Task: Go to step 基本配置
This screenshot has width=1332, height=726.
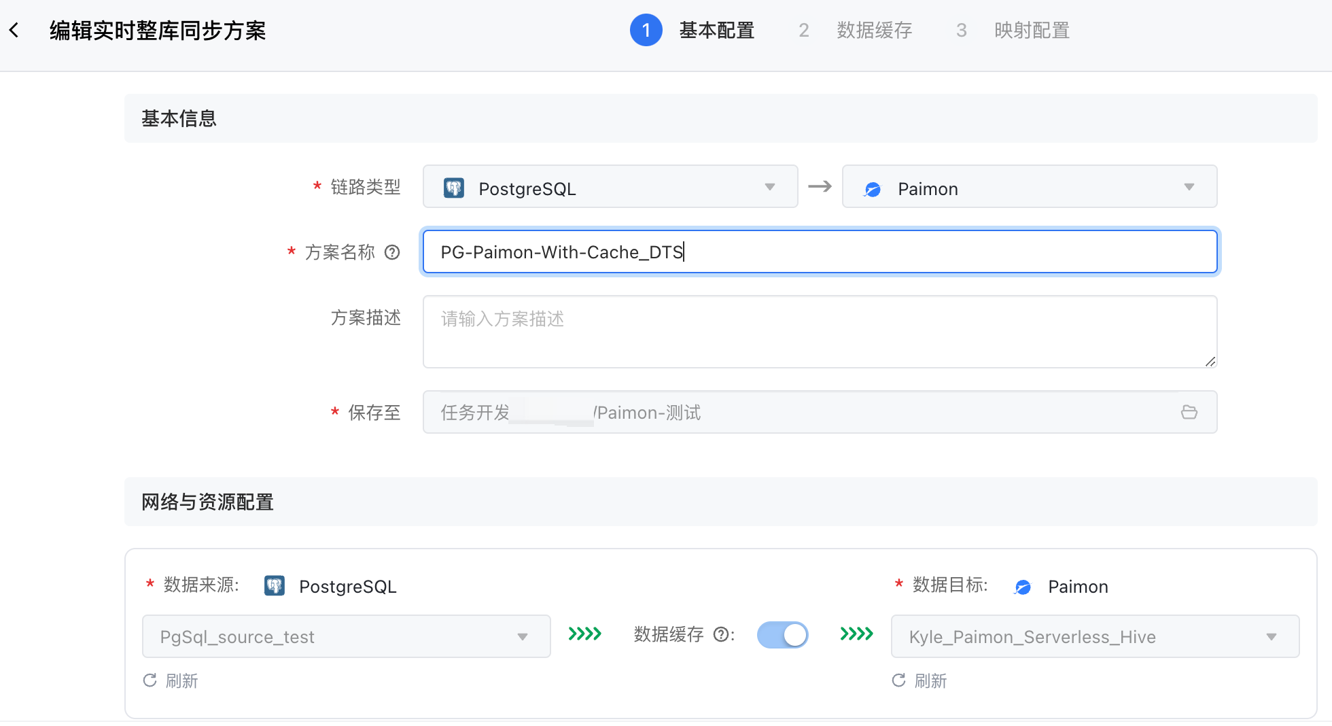Action: 717,30
